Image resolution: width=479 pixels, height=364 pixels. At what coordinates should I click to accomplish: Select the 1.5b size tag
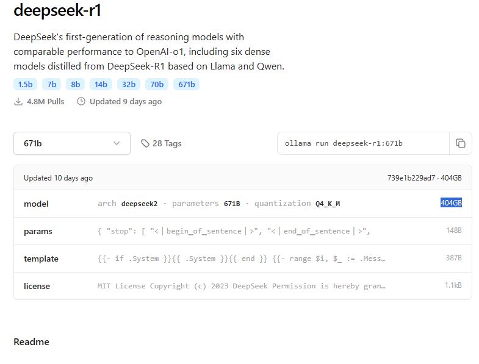[25, 84]
